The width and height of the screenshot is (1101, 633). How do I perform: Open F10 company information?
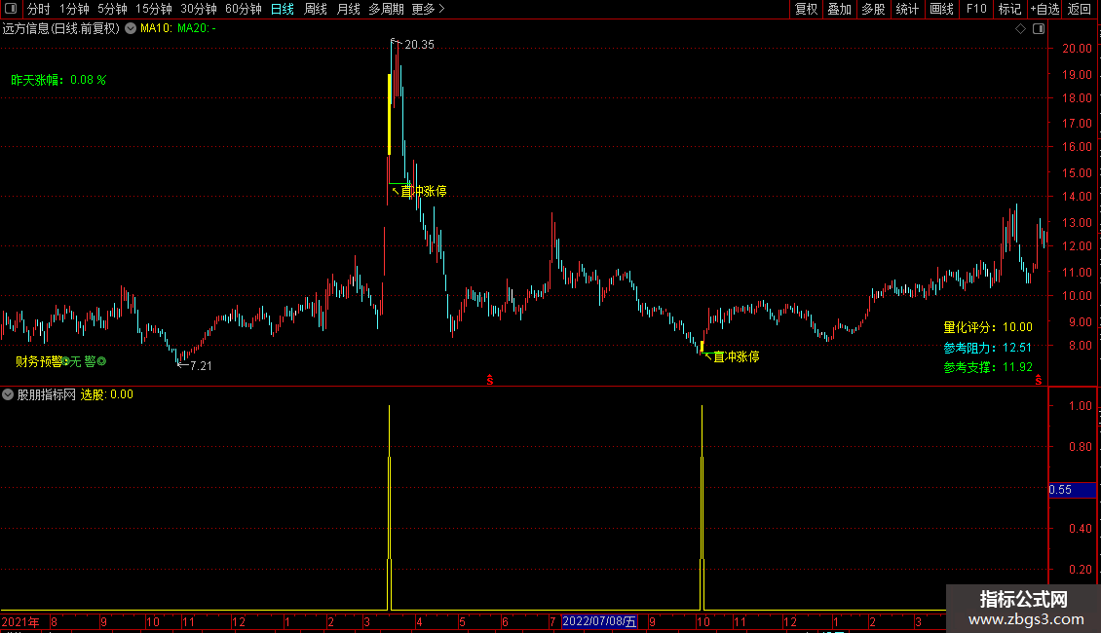[x=976, y=9]
